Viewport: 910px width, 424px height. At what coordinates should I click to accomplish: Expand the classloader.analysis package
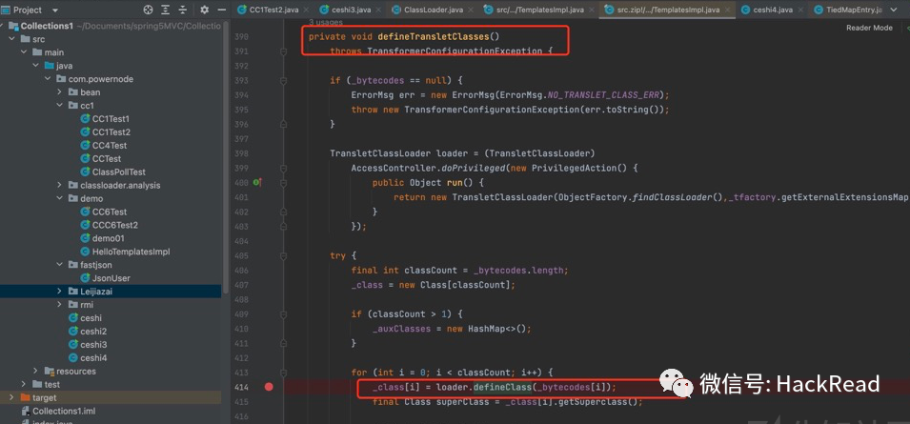(59, 185)
